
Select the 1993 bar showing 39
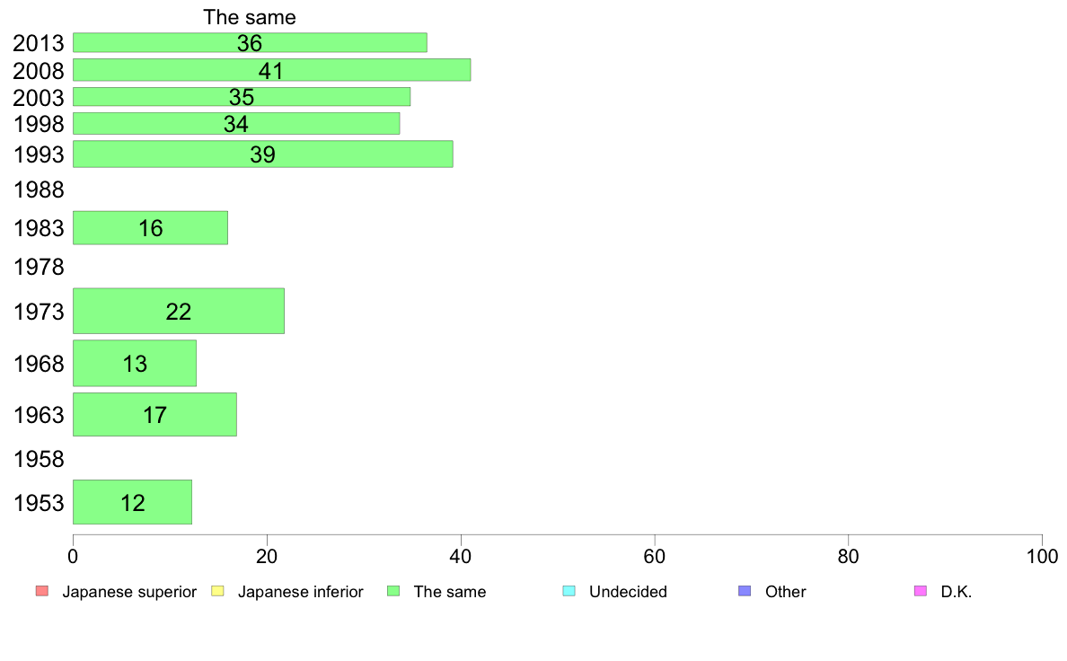click(262, 154)
